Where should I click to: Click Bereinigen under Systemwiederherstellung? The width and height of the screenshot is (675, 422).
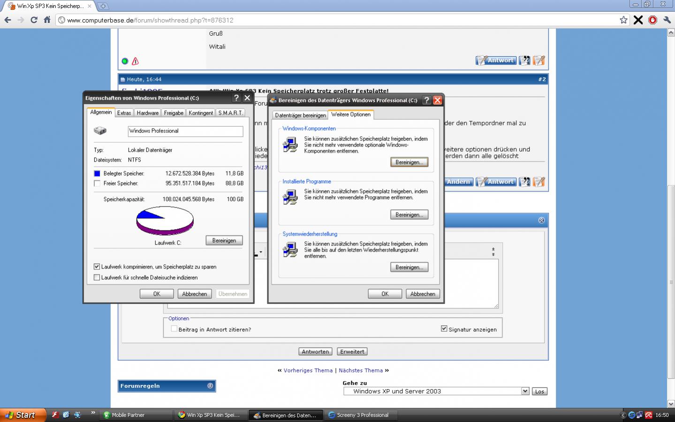tap(409, 267)
